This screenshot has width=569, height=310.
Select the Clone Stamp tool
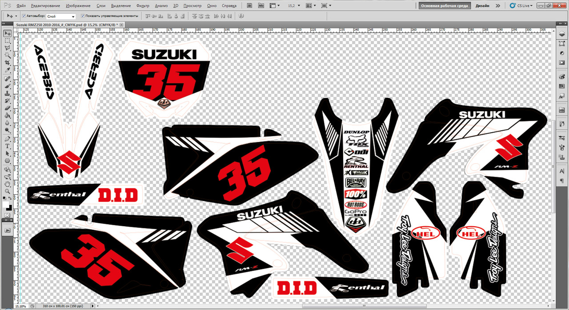pyautogui.click(x=8, y=94)
